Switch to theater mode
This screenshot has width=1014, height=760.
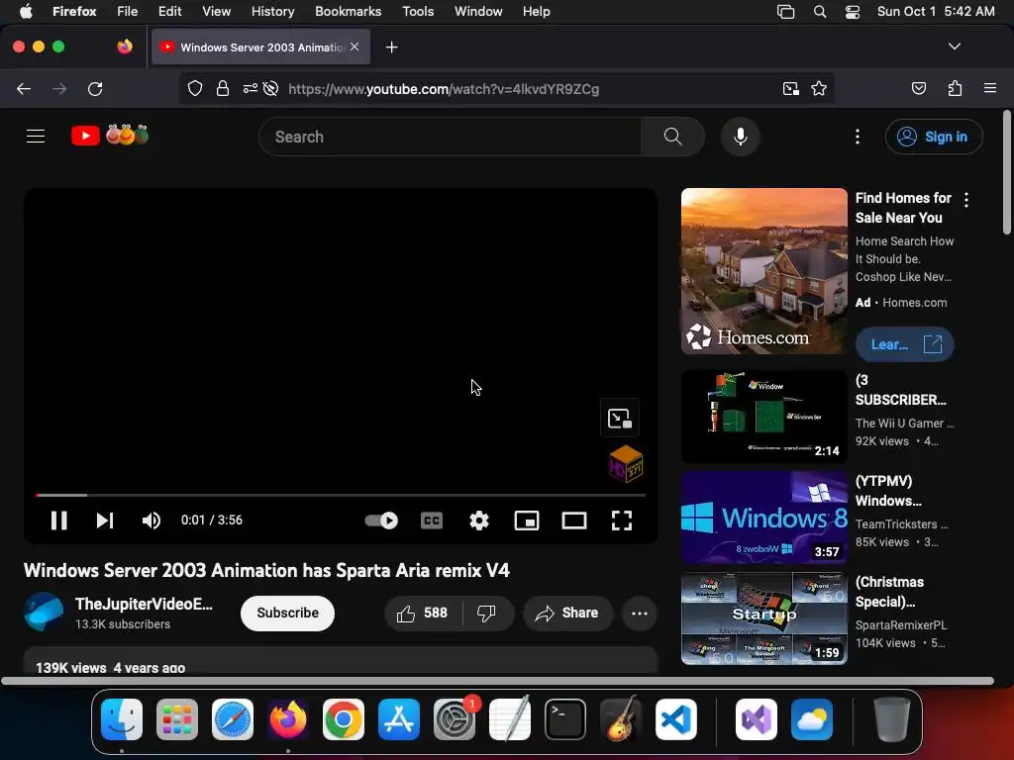574,521
